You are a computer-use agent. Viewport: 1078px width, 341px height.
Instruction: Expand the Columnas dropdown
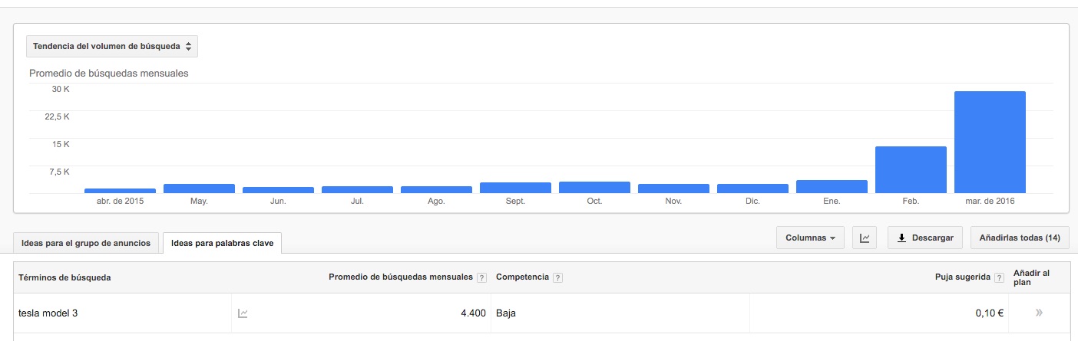pyautogui.click(x=810, y=238)
